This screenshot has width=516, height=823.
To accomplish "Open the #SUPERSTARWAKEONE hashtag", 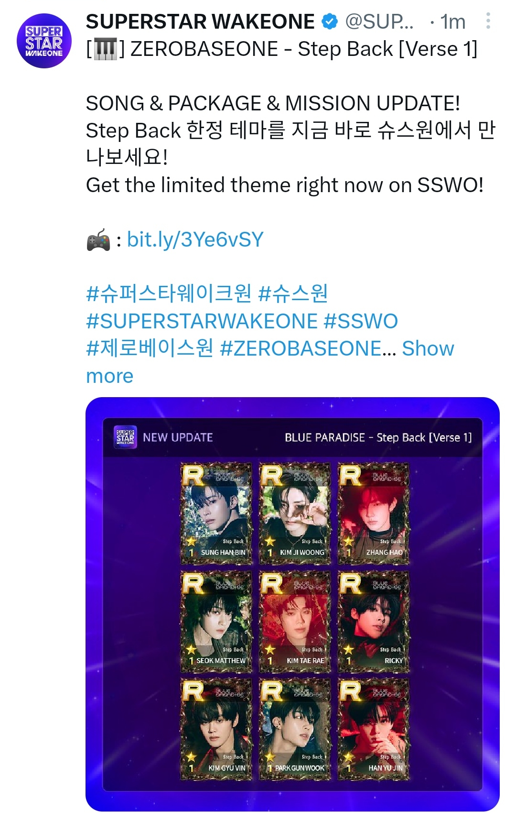I will click(202, 321).
